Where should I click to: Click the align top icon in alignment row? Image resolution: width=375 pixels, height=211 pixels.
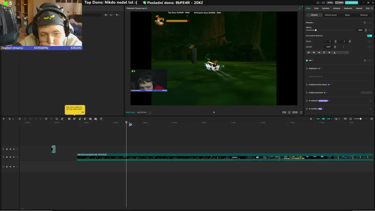[324, 52]
